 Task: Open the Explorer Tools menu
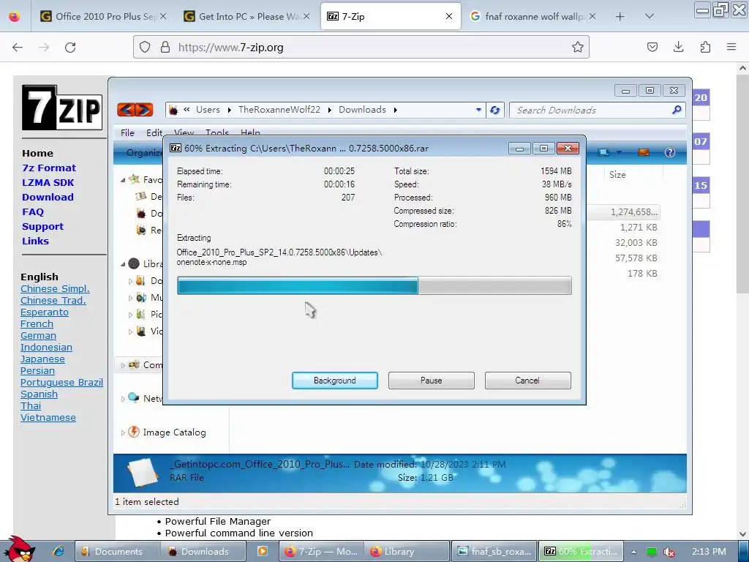[x=217, y=133]
